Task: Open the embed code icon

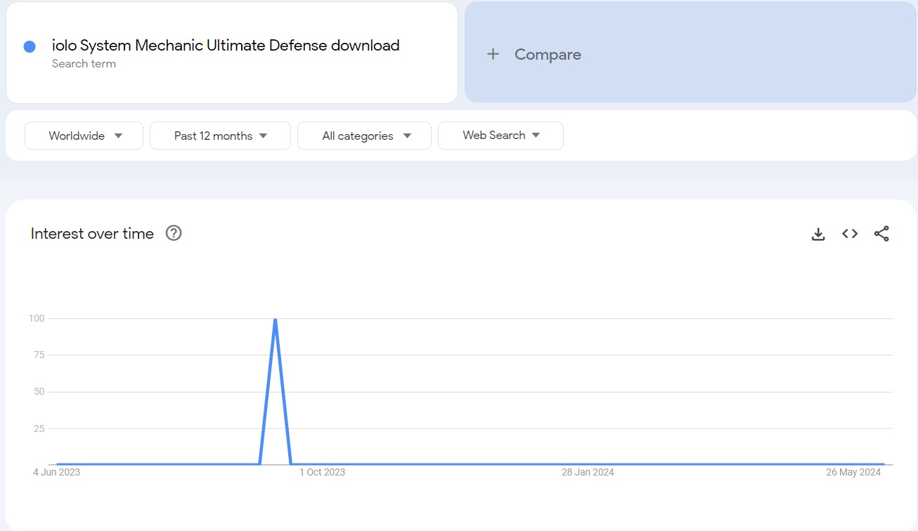Action: (850, 234)
